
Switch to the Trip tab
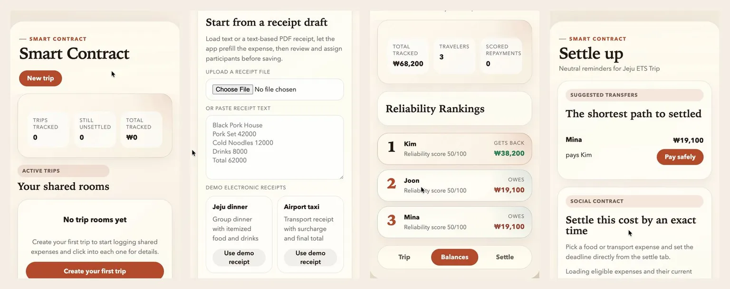[x=404, y=257]
